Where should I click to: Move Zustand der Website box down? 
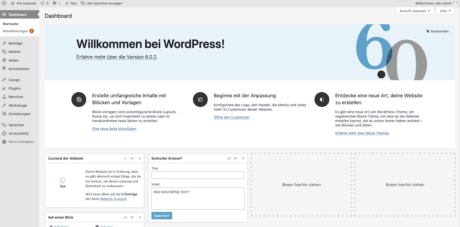tap(132, 158)
